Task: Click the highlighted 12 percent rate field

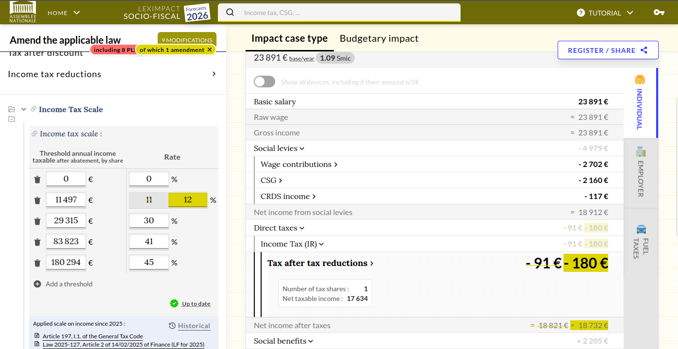Action: (x=187, y=199)
